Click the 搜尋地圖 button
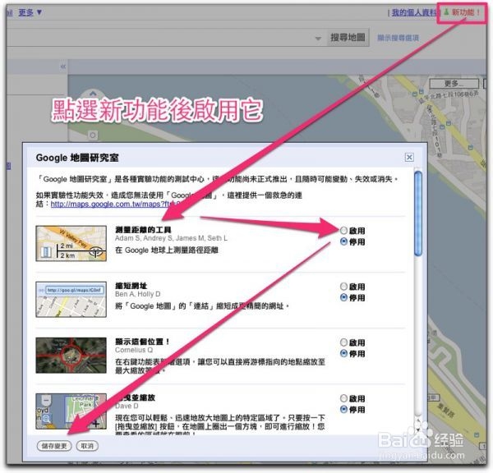 [x=348, y=38]
